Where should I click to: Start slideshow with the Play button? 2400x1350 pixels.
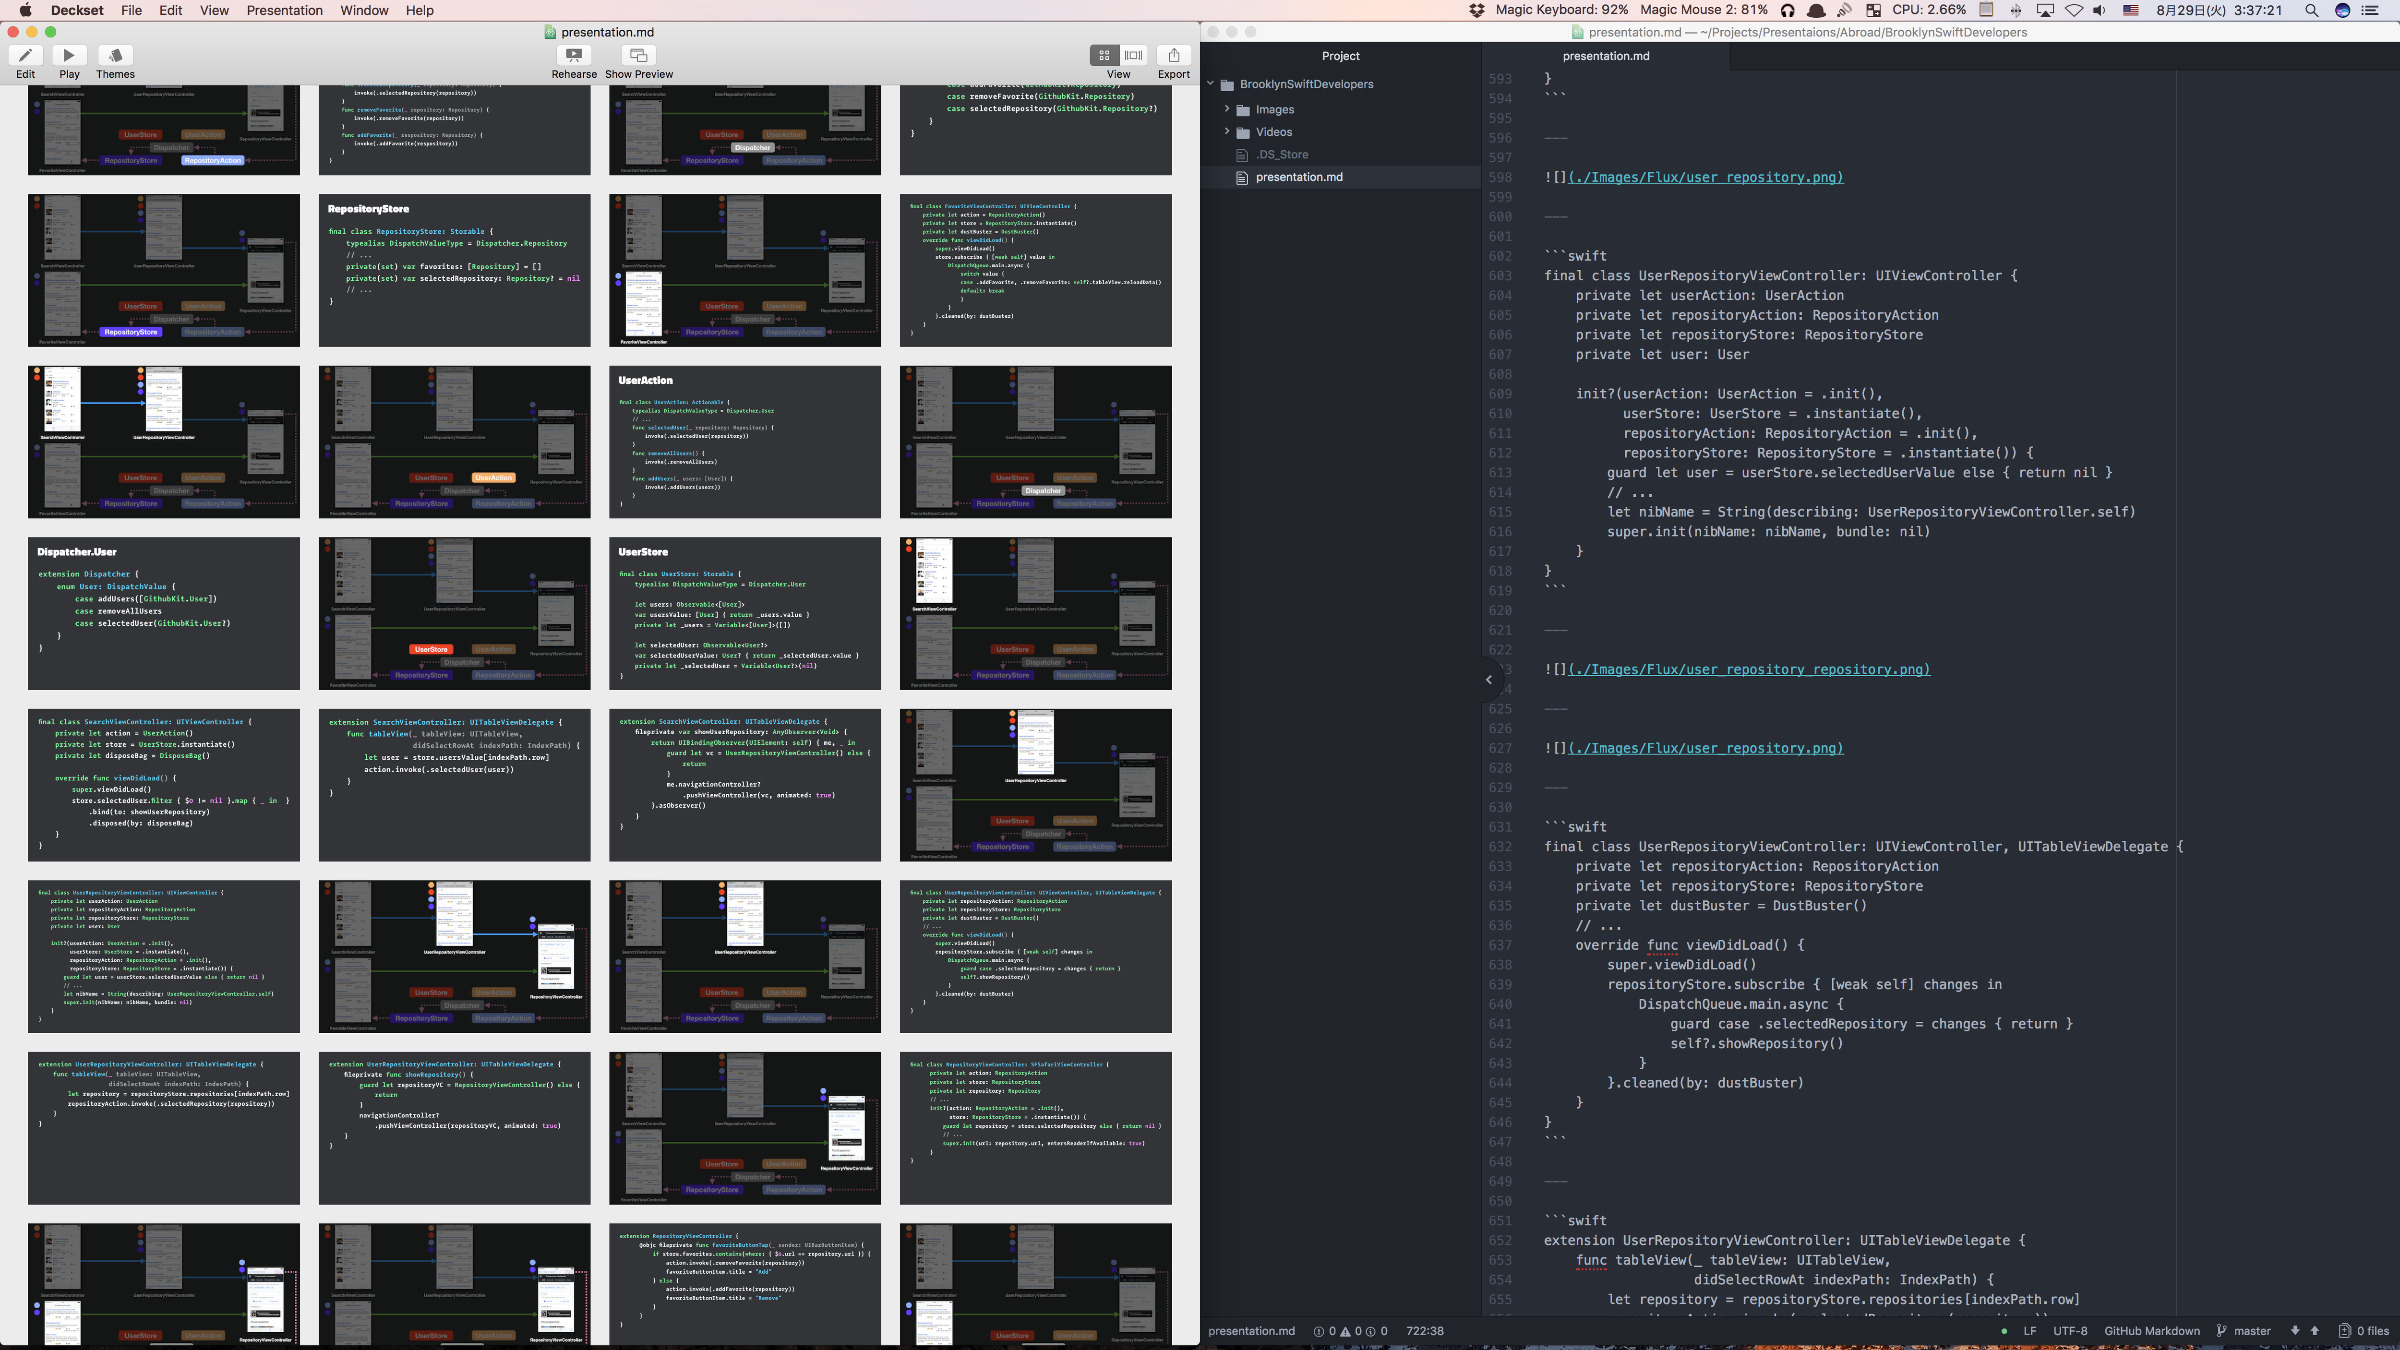[x=69, y=56]
